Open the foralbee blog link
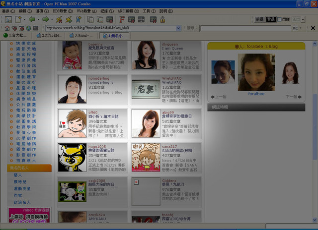The width and height of the screenshot is (318, 230). [x=256, y=94]
